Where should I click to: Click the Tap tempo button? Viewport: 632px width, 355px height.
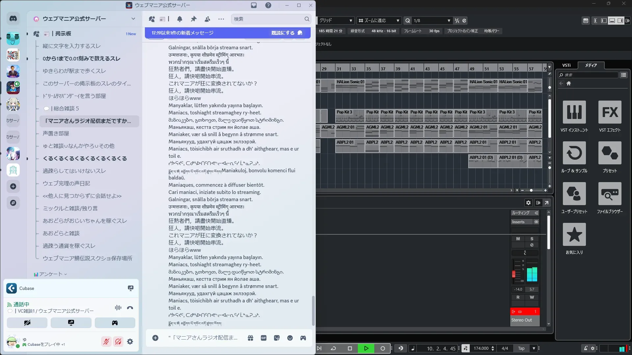coord(521,348)
